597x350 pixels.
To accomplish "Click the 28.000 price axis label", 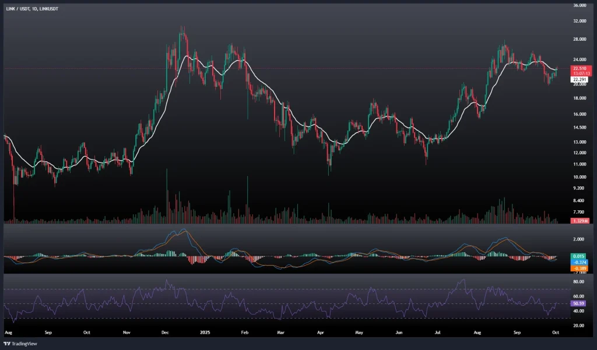I will (x=580, y=39).
